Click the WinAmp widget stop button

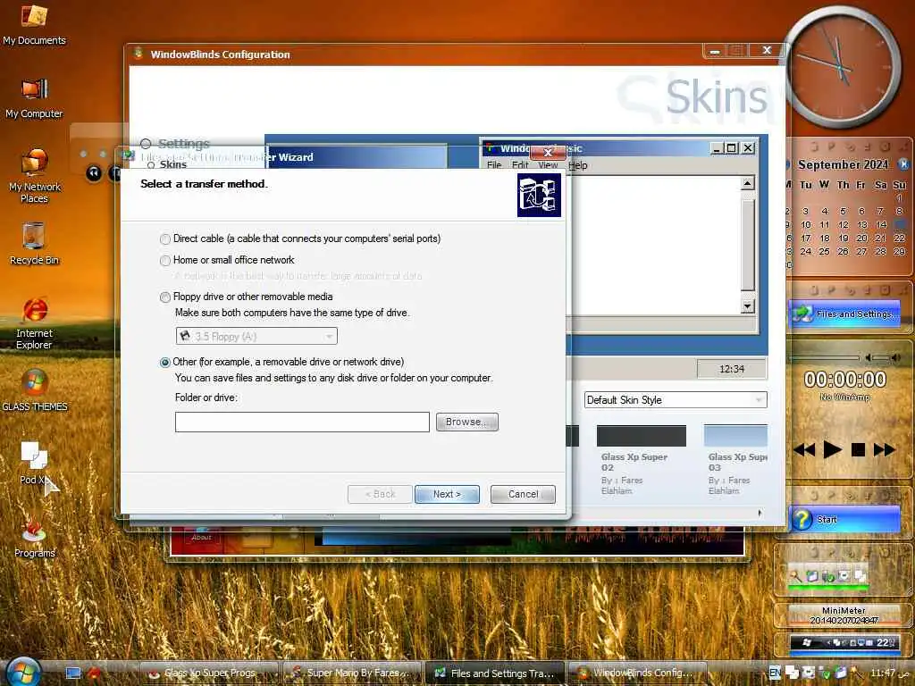pyautogui.click(x=858, y=449)
